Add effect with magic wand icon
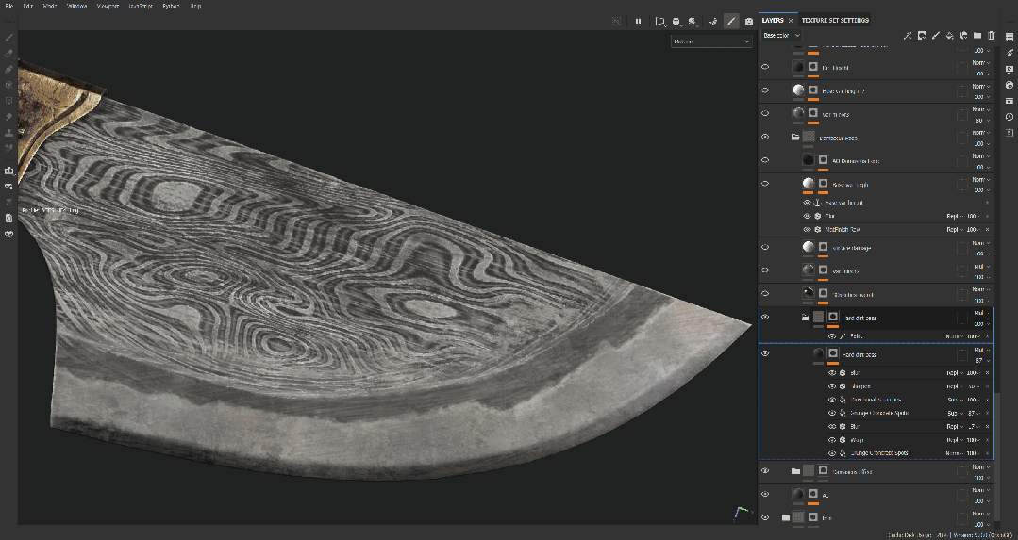The width and height of the screenshot is (1018, 540). (x=907, y=36)
